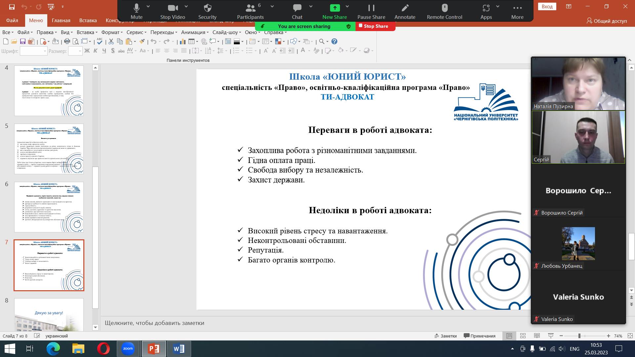The height and width of the screenshot is (357, 635).
Task: Expand the Mute audio options arrow
Action: 148,6
